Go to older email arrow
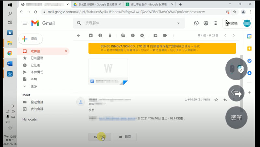This screenshot has width=260, height=147. pyautogui.click(x=234, y=35)
